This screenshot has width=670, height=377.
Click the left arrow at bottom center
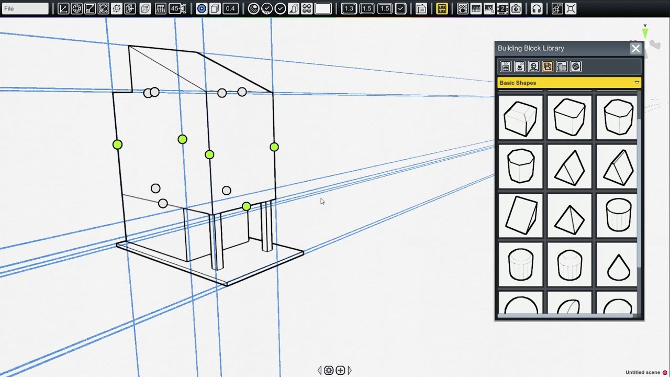point(320,370)
